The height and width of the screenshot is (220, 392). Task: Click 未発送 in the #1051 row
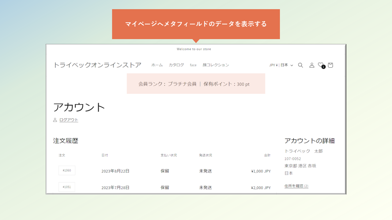205,188
